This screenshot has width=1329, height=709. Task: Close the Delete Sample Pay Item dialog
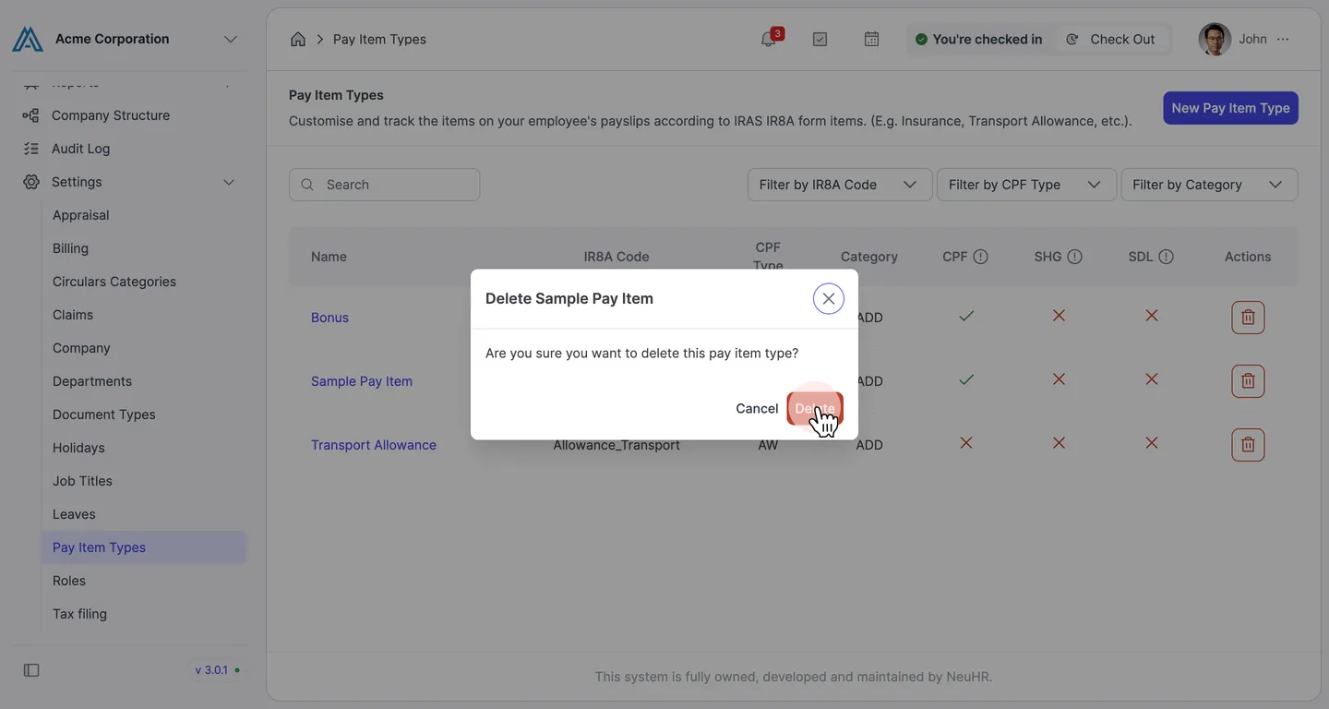(829, 298)
